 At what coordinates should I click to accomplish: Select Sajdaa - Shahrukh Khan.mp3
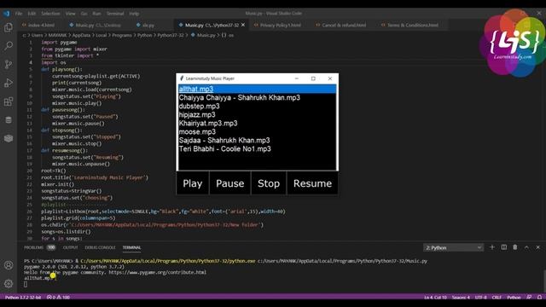257,140
